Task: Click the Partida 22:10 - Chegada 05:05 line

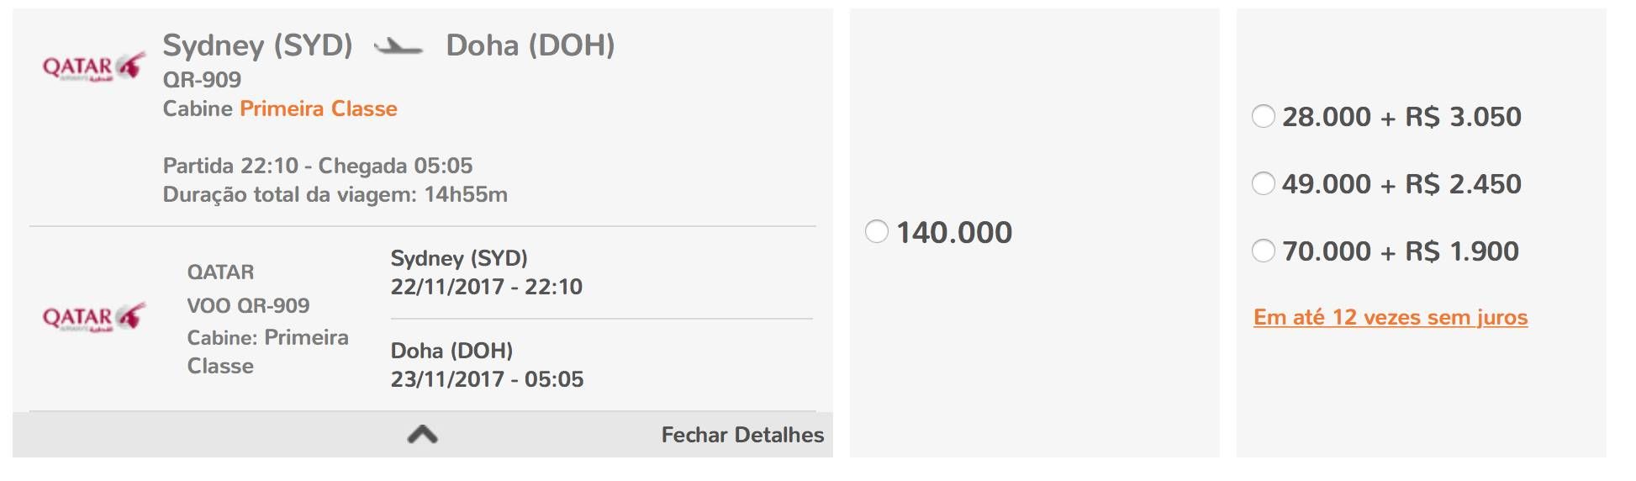Action: pos(318,166)
